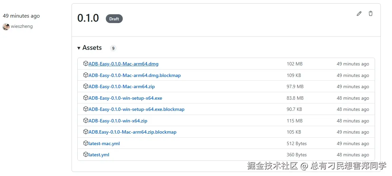Click timestamp in the win-x64.zip row
The height and width of the screenshot is (176, 392).
tap(353, 121)
